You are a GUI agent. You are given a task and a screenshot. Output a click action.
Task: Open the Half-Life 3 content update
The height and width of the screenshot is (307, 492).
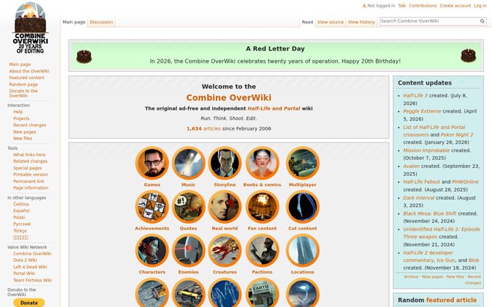(x=415, y=96)
